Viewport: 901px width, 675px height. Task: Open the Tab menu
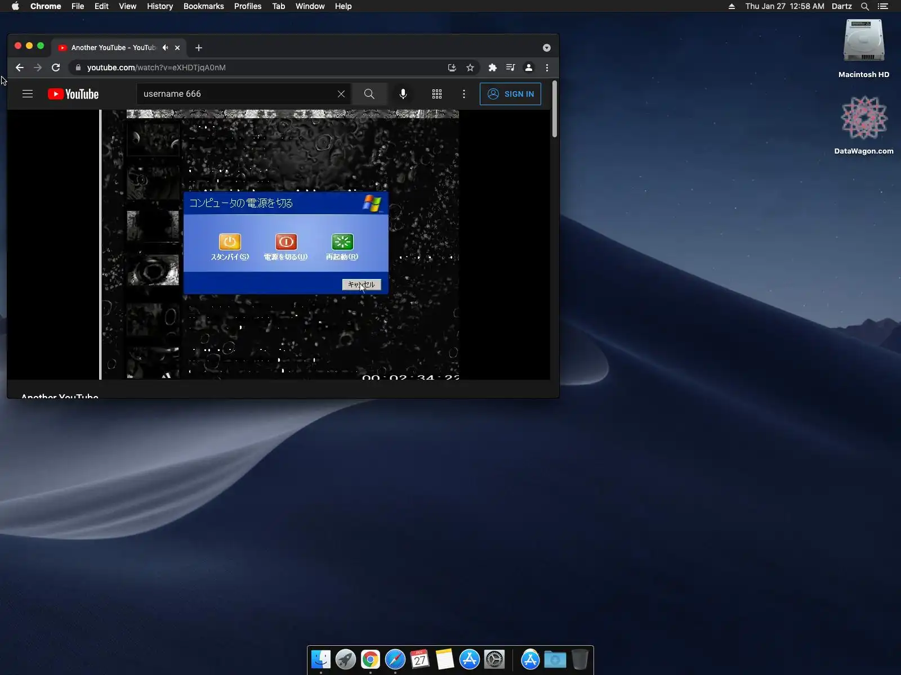tap(278, 6)
